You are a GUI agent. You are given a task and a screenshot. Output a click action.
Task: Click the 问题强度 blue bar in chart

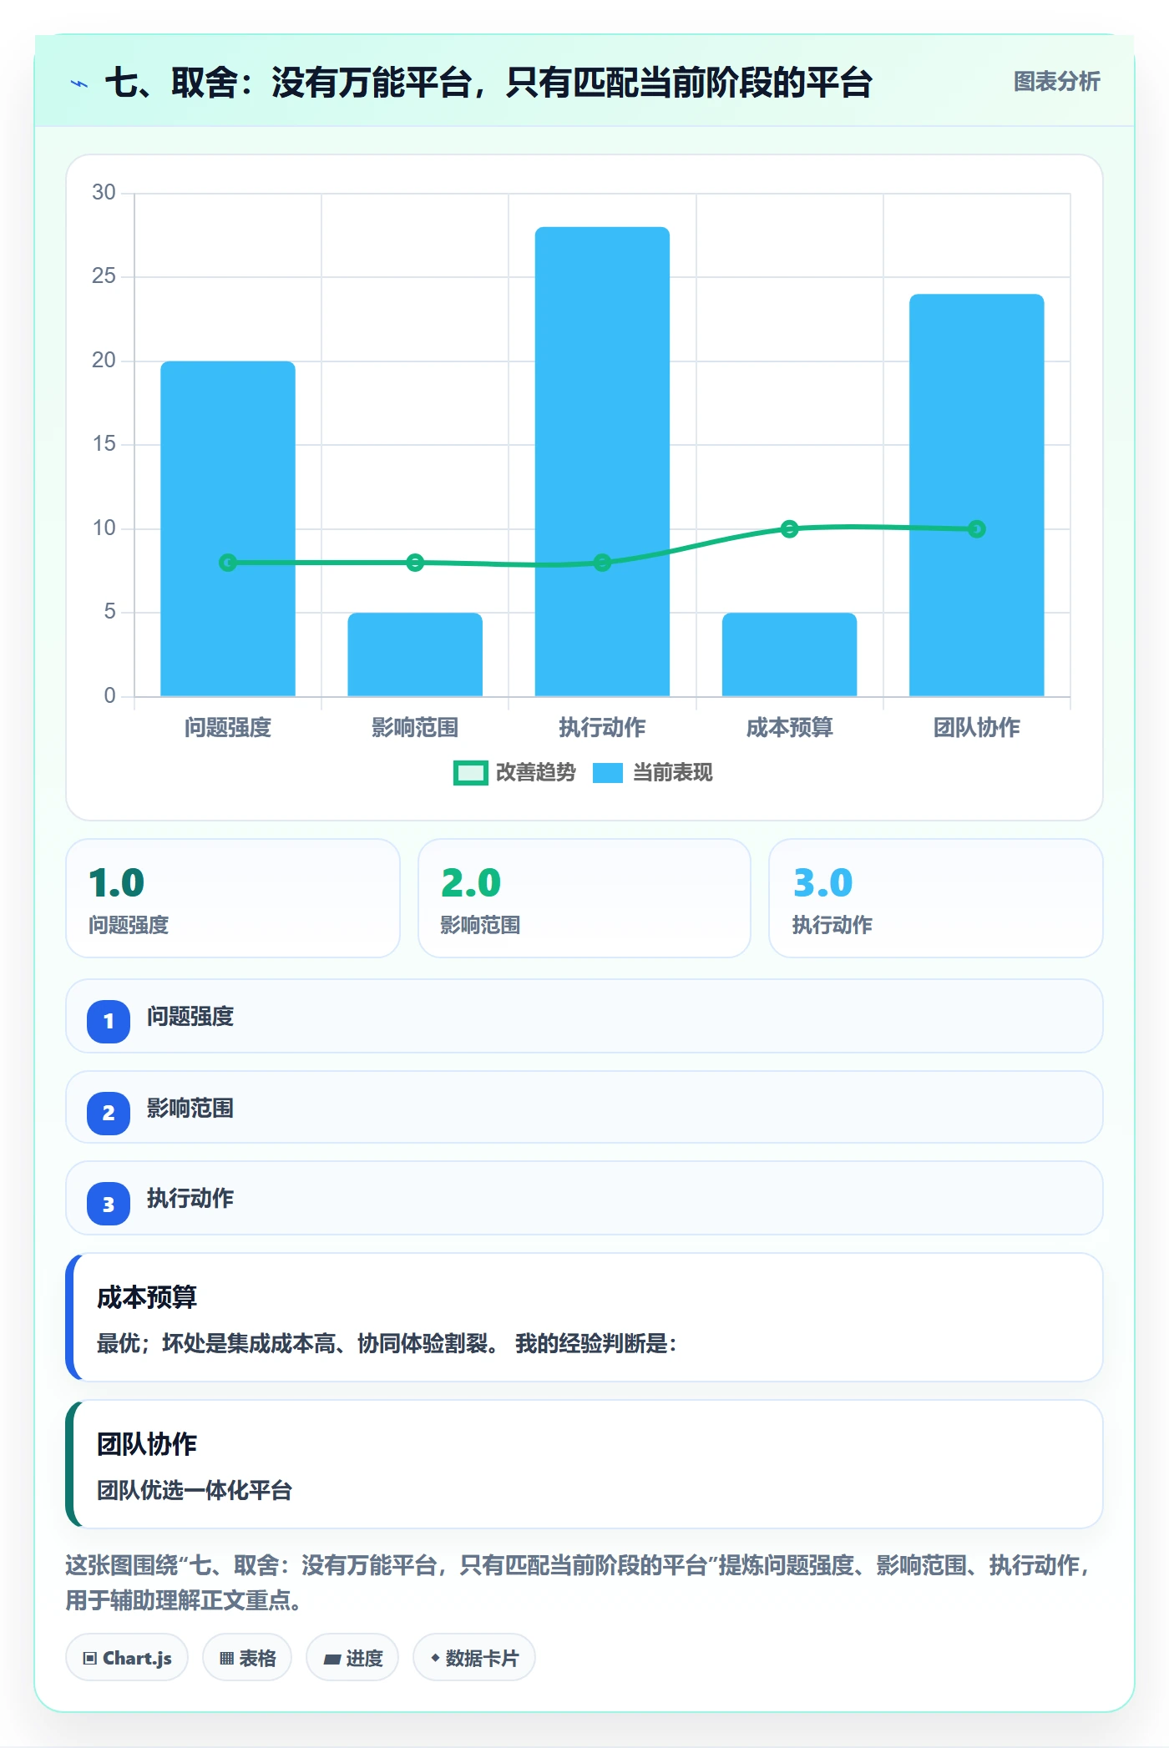tap(228, 528)
